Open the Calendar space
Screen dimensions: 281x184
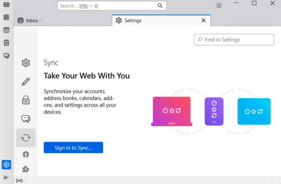pyautogui.click(x=6, y=30)
